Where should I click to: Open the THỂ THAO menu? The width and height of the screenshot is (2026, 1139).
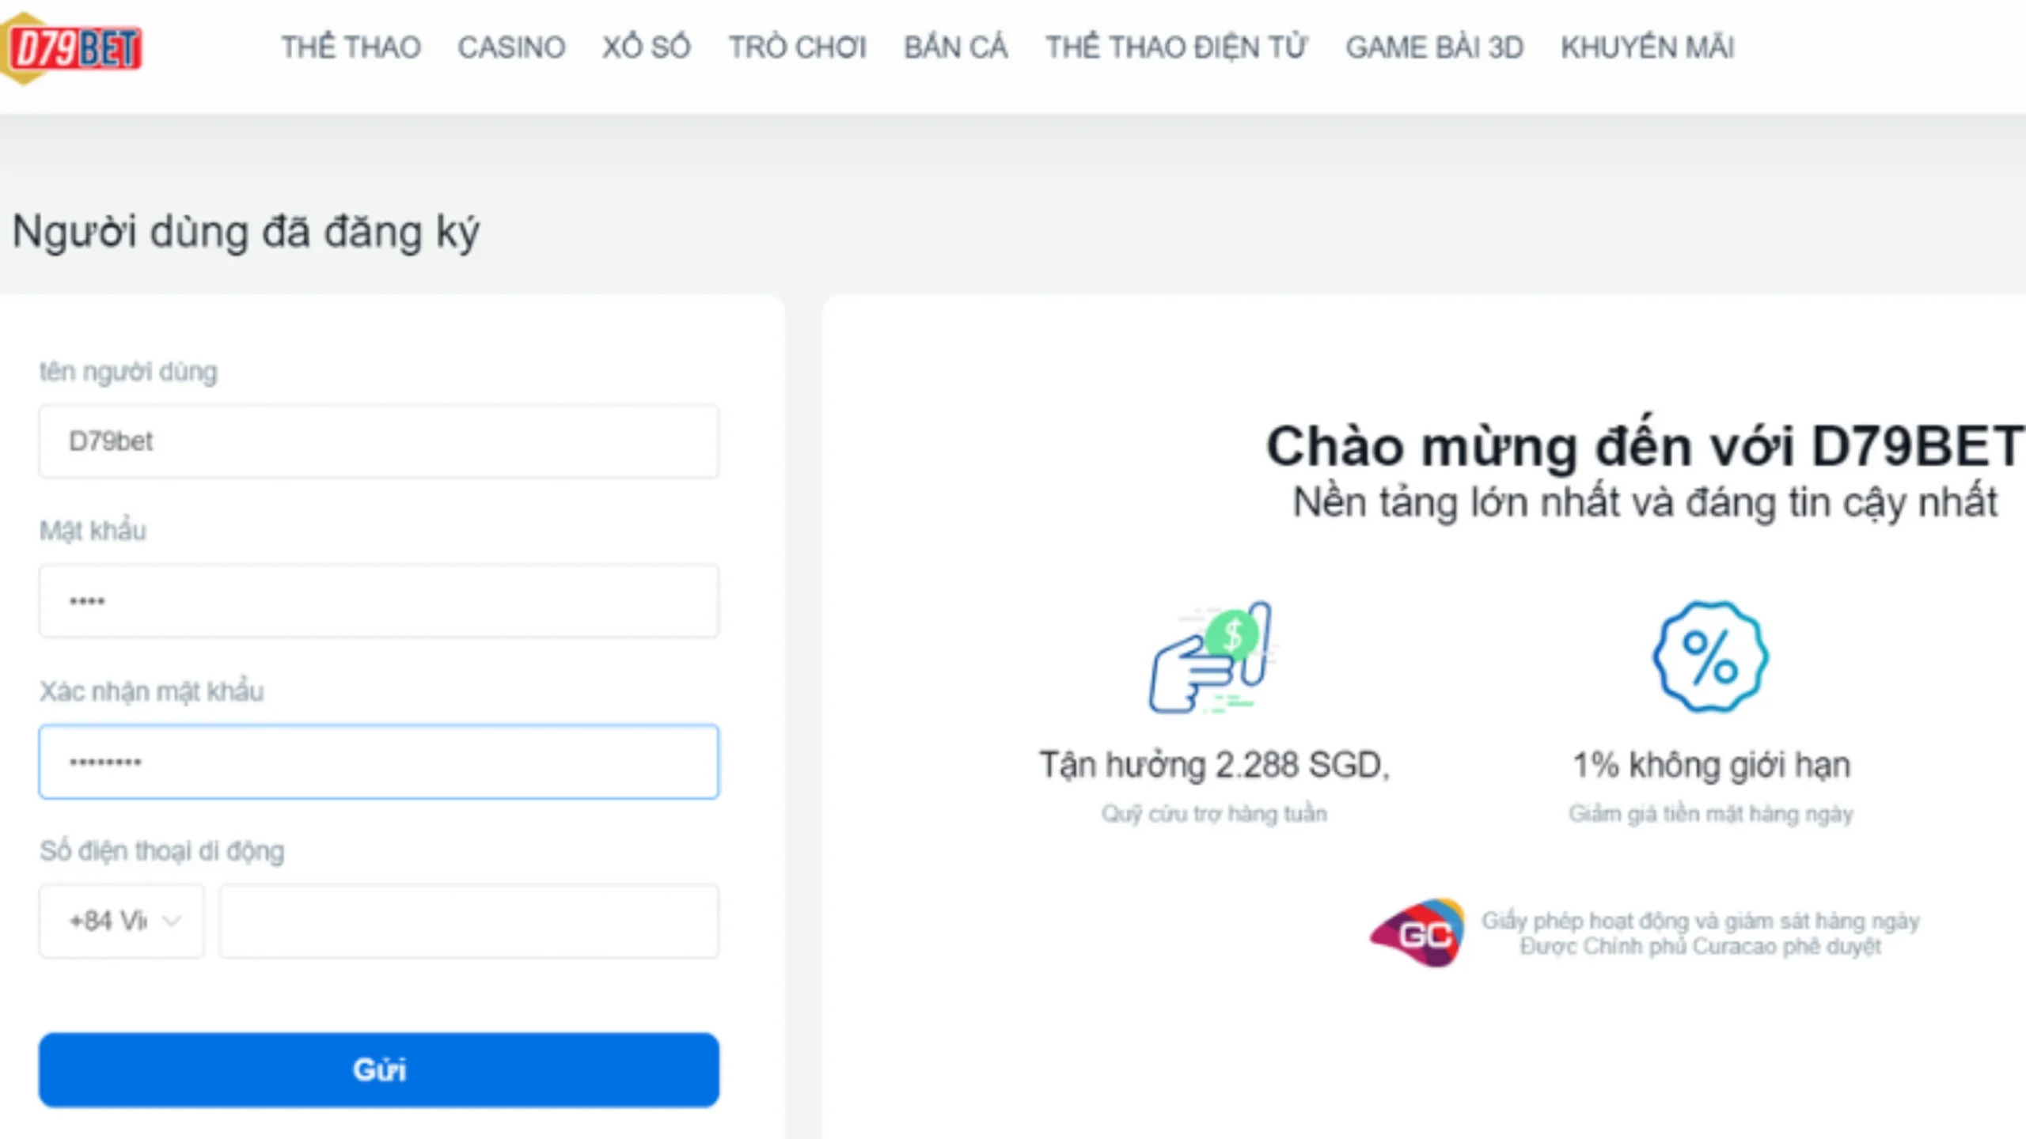pyautogui.click(x=352, y=47)
